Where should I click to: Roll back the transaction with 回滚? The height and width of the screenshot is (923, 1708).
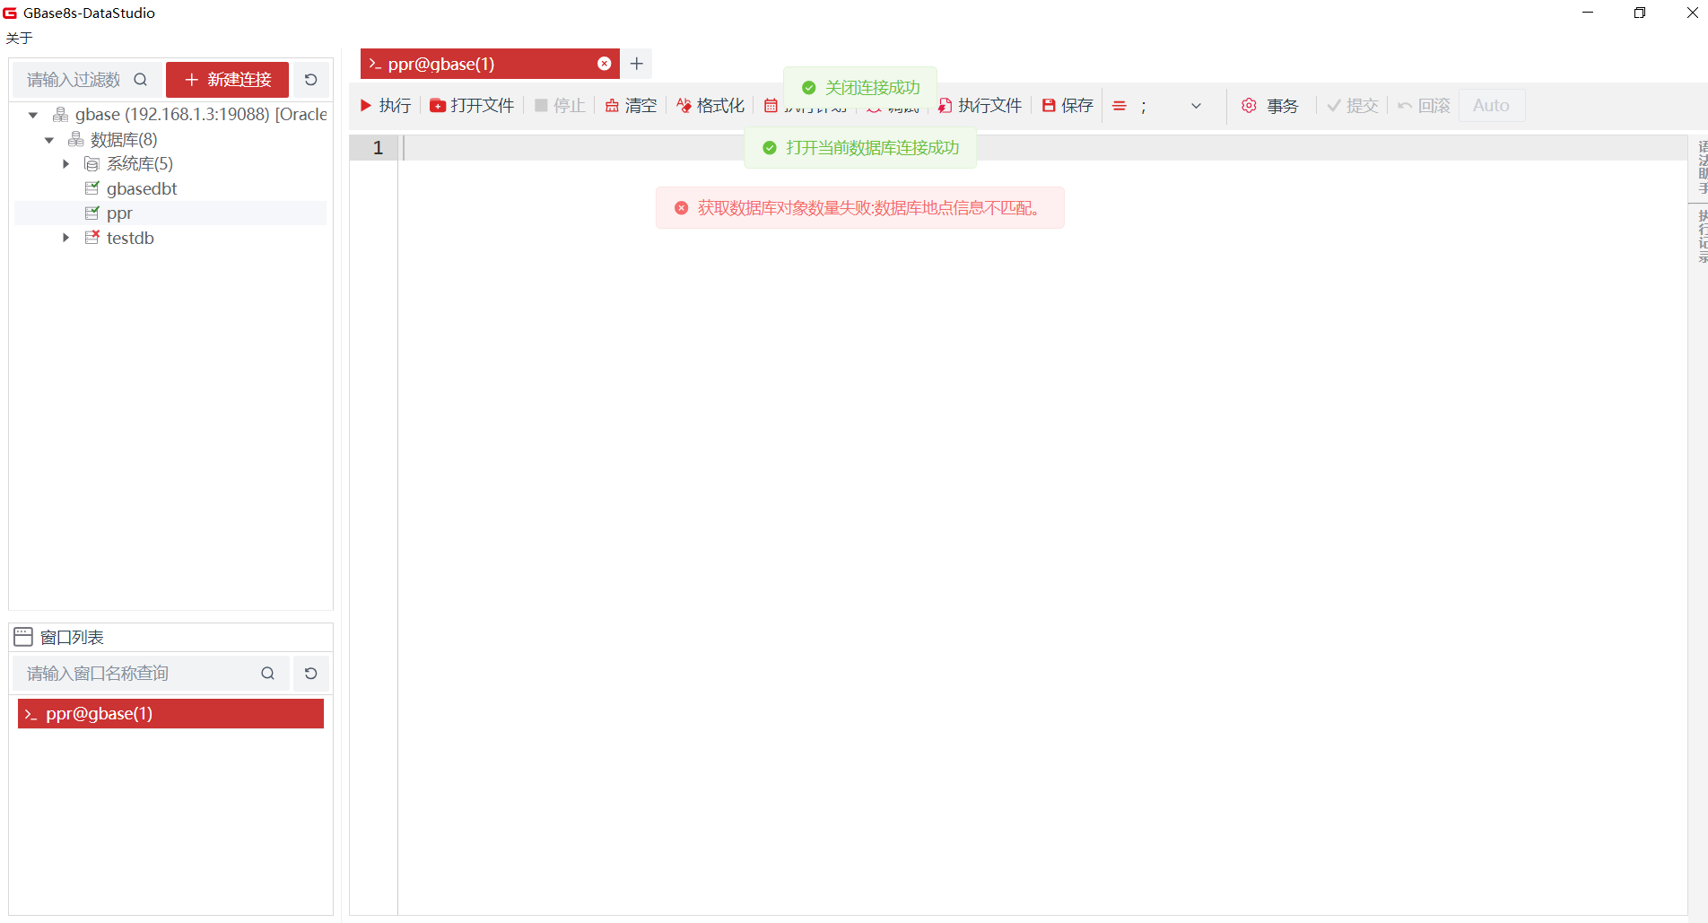click(x=1424, y=106)
